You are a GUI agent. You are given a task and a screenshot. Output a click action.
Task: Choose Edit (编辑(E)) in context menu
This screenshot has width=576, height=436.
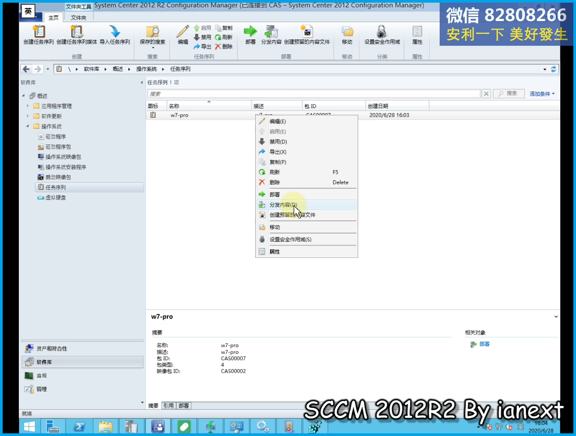click(x=306, y=122)
